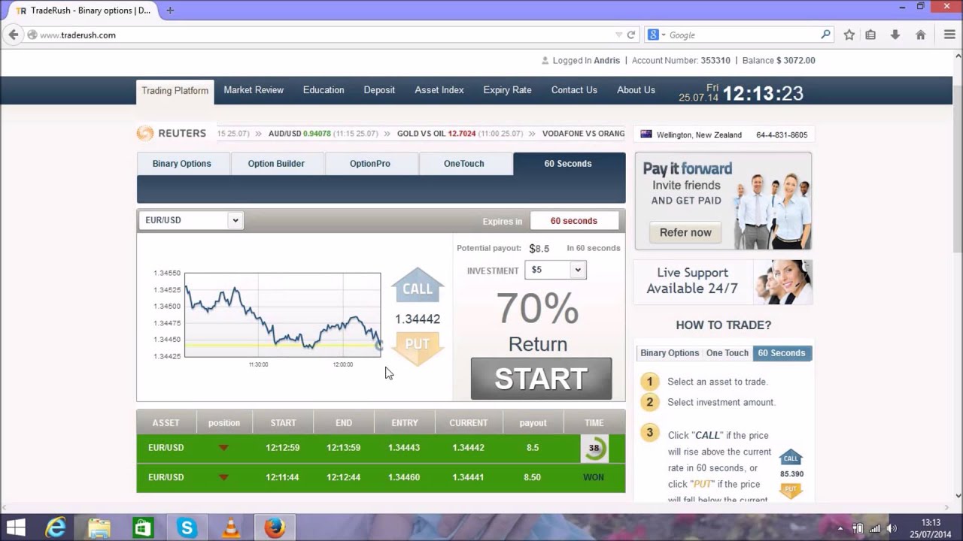Click the New Zealand flag icon
963x541 pixels.
646,134
